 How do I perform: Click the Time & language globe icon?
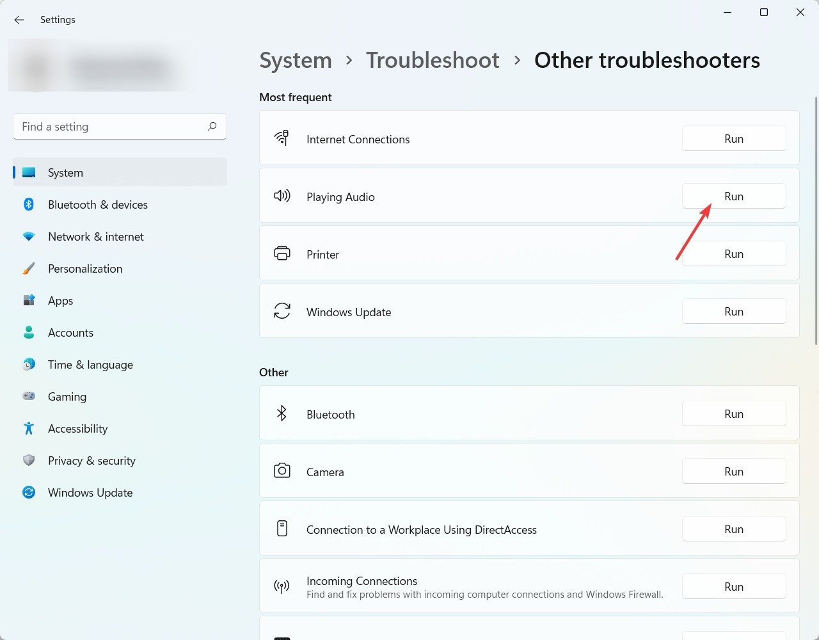29,364
